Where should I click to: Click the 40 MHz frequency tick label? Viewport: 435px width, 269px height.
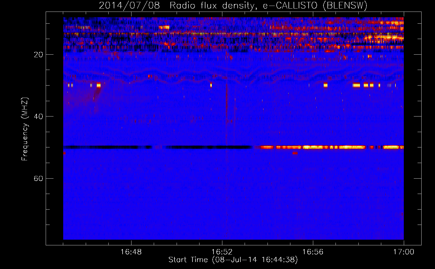coord(38,116)
